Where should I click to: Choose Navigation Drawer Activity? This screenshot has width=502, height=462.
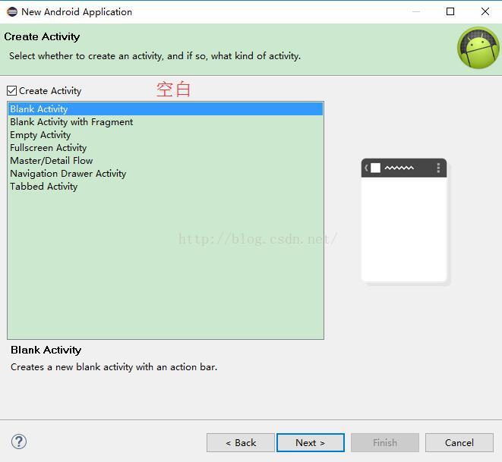pos(166,174)
